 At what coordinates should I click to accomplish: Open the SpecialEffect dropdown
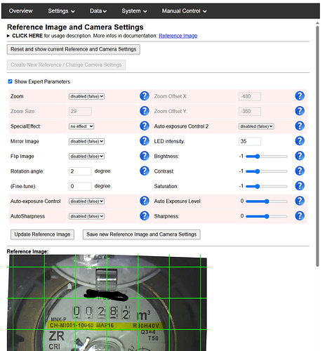click(81, 126)
